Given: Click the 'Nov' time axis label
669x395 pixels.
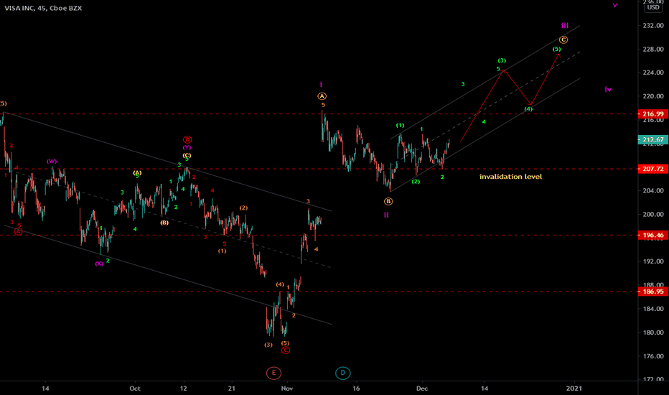Looking at the screenshot, I should pos(287,388).
